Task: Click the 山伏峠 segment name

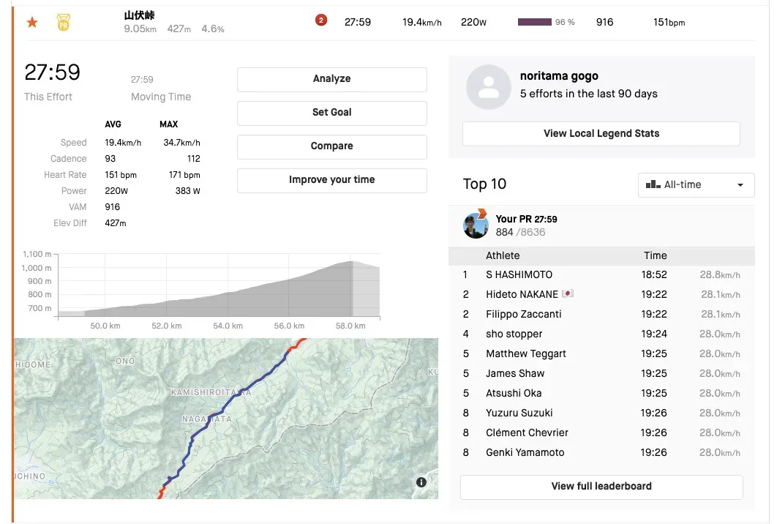Action: [139, 15]
